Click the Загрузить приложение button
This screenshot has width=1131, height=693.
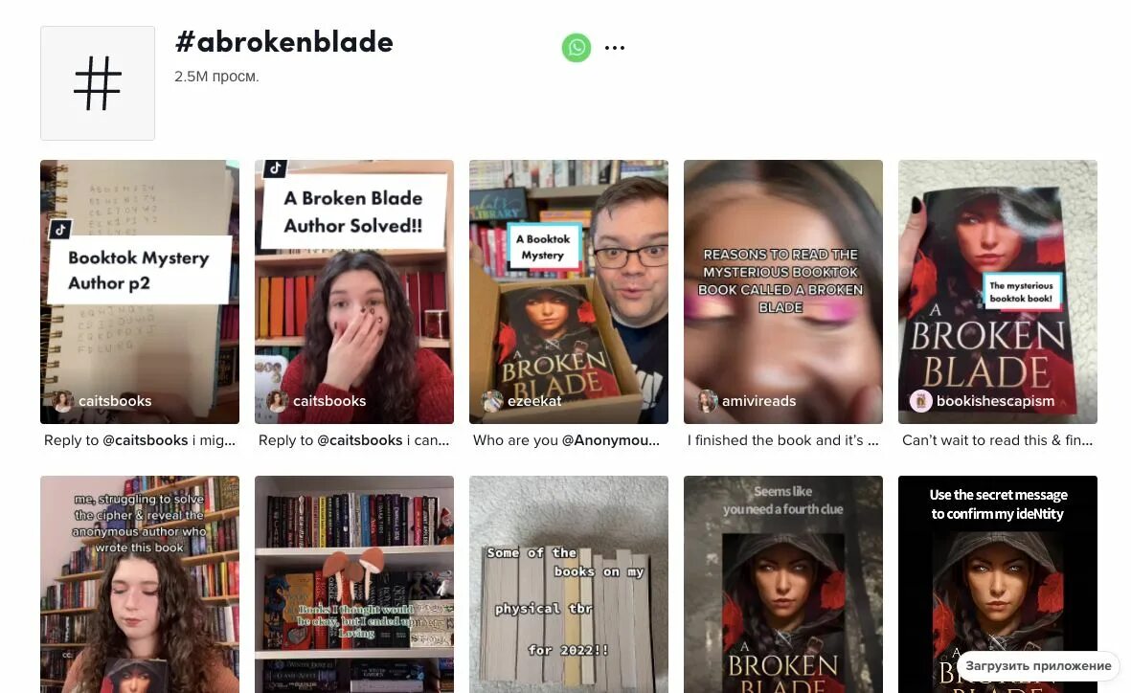tap(1038, 665)
